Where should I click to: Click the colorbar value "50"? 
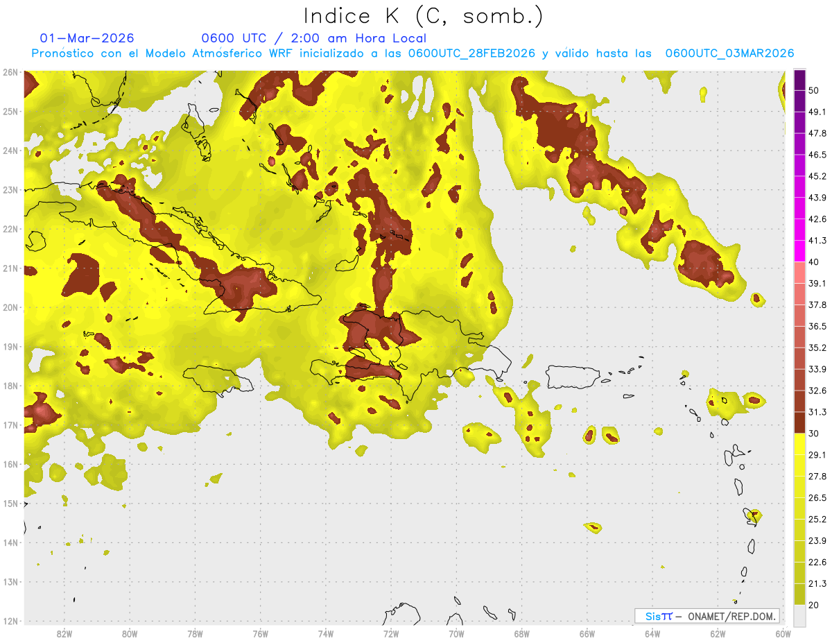click(x=815, y=90)
